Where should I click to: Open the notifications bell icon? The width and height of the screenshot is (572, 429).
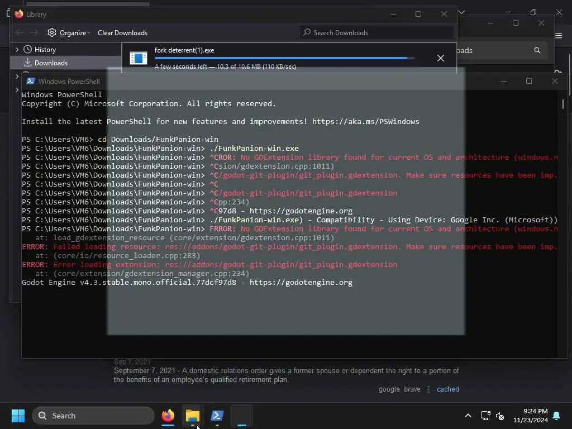pyautogui.click(x=556, y=416)
